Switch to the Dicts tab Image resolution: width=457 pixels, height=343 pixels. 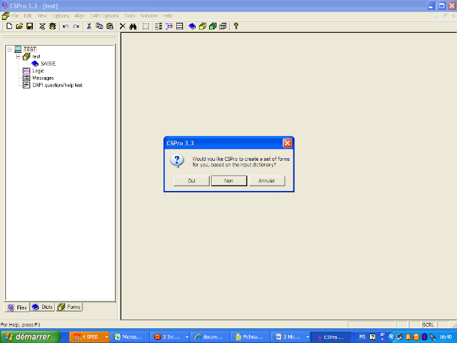pos(43,307)
